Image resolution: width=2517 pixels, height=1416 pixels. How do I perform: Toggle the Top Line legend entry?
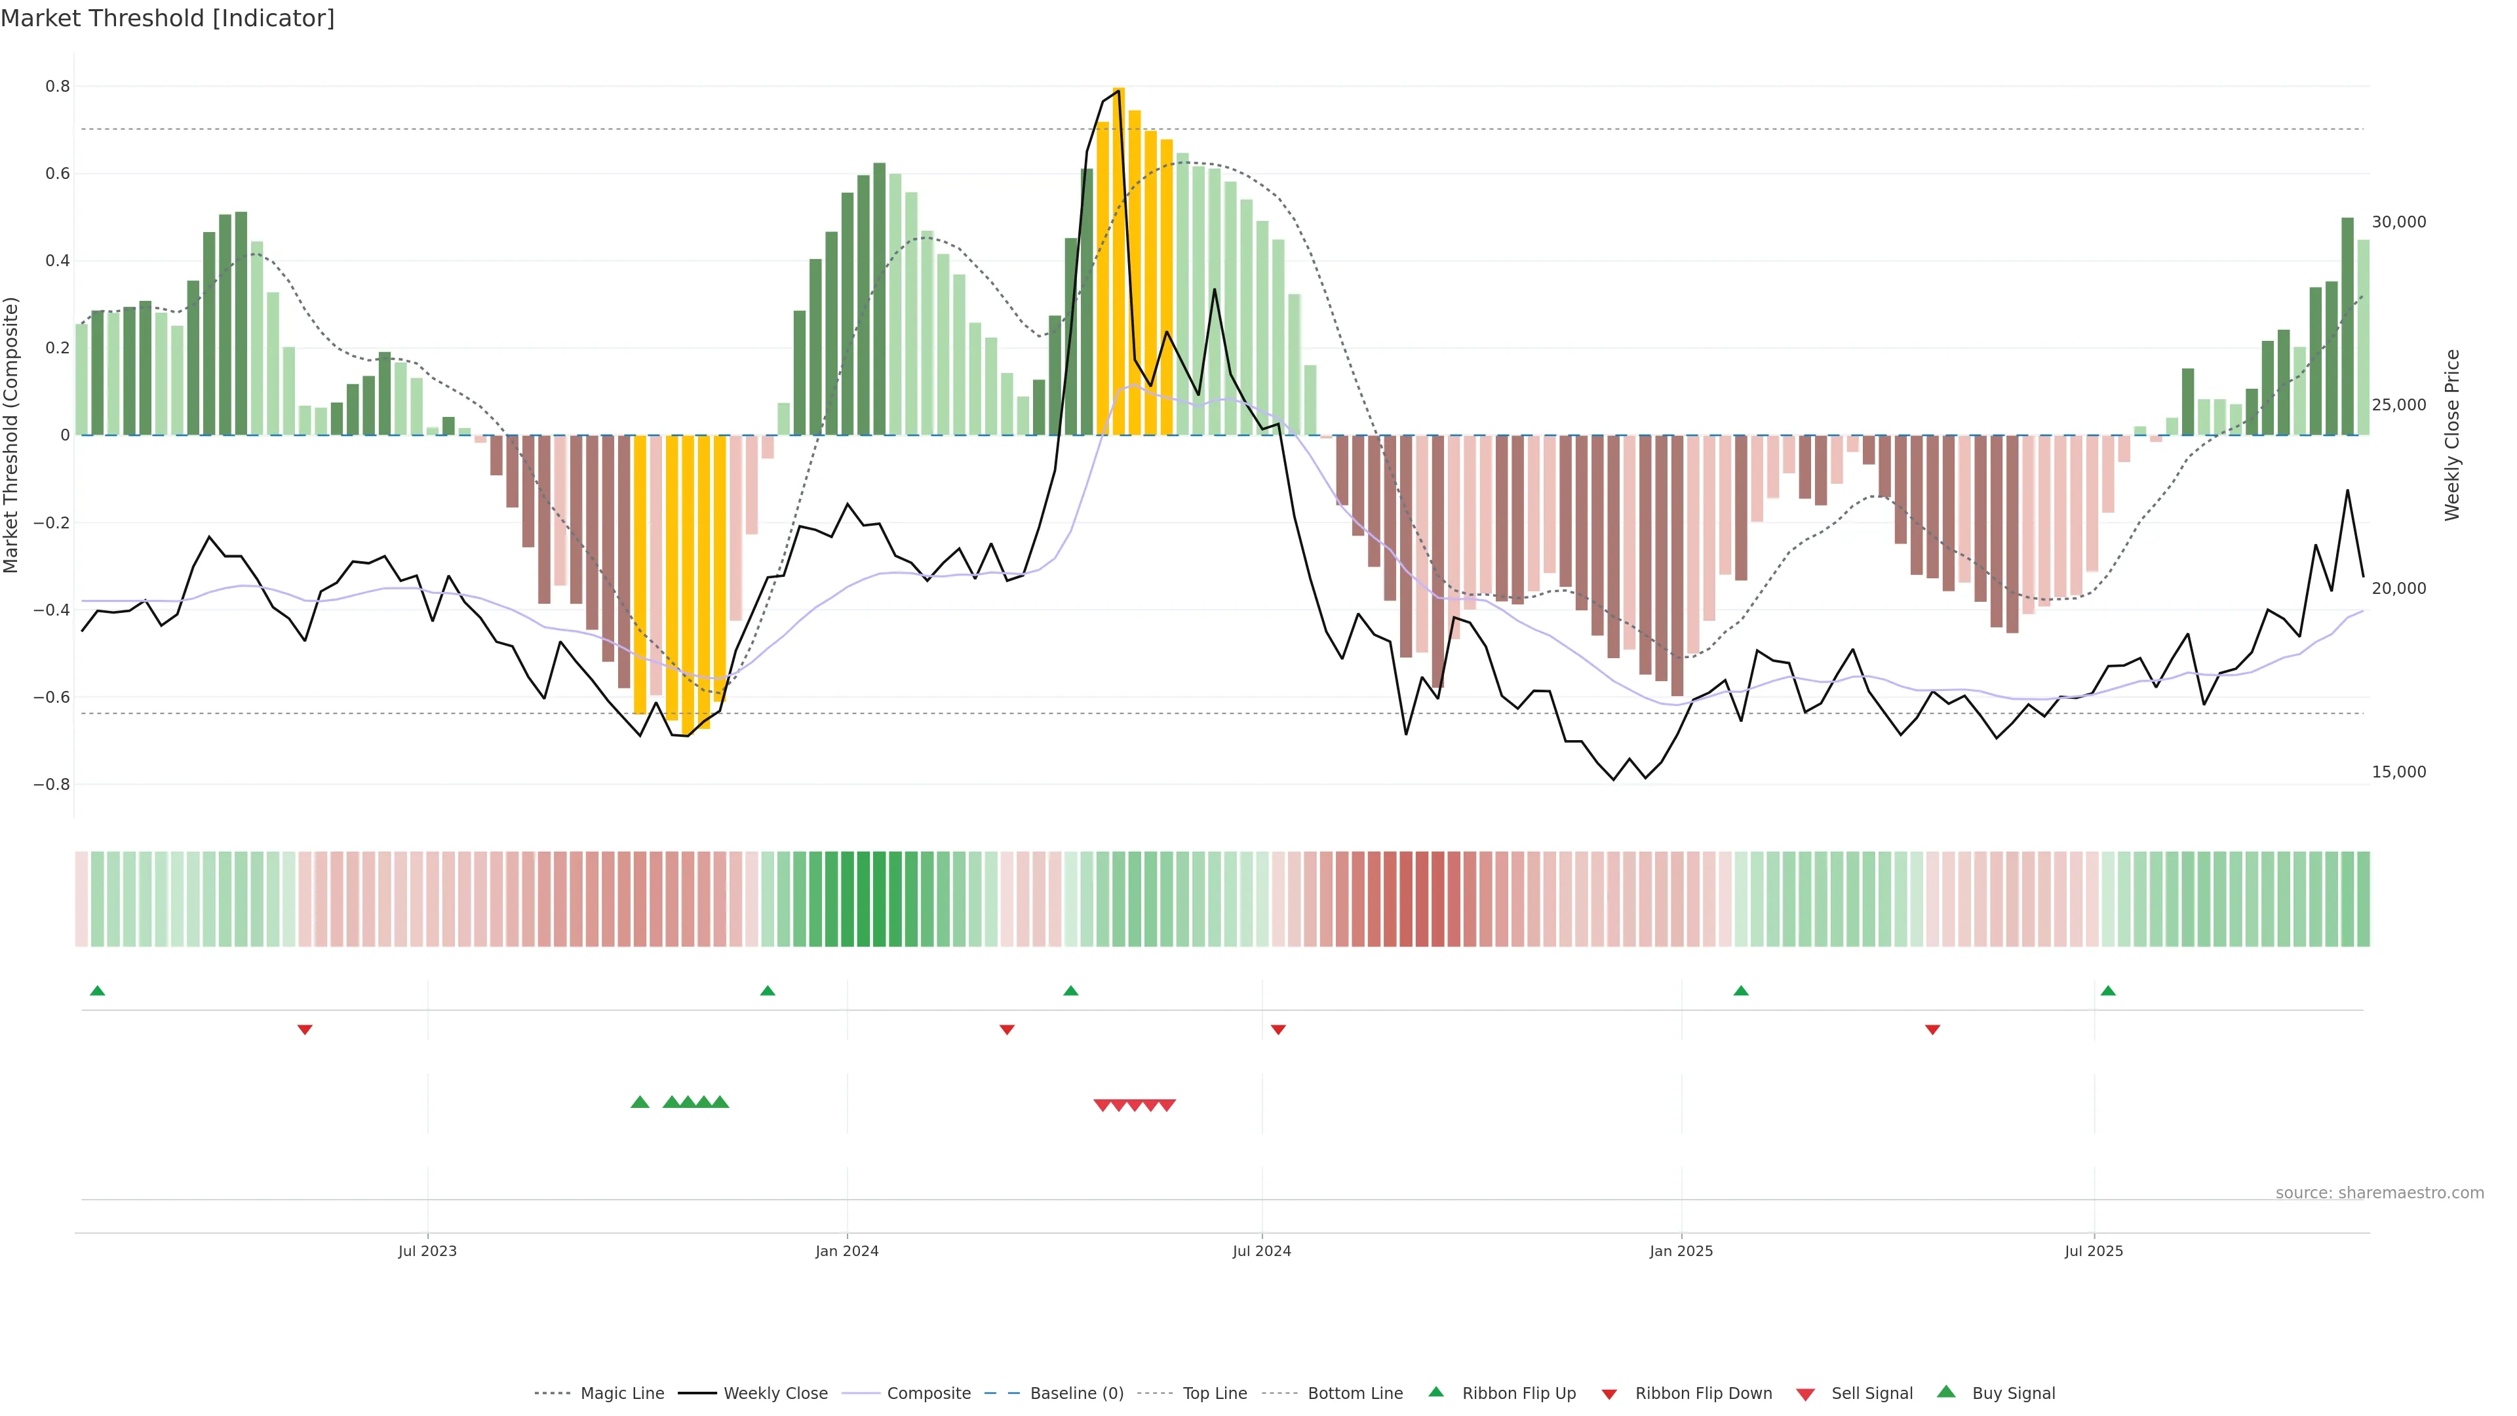[1215, 1394]
